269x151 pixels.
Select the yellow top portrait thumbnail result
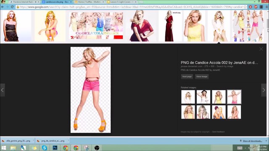(194, 26)
